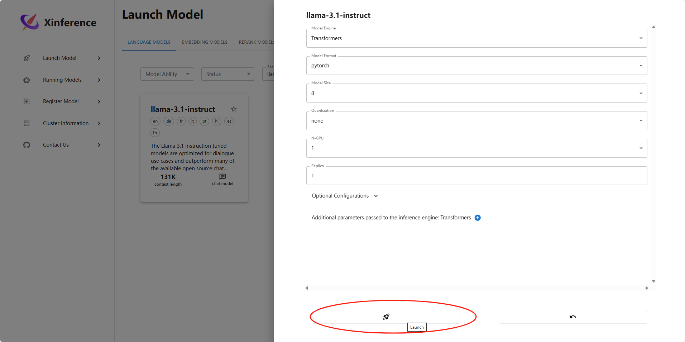Open the Model Size dropdown

pyautogui.click(x=476, y=93)
